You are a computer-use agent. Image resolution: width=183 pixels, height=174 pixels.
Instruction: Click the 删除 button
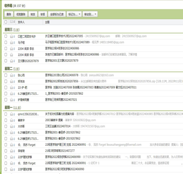pyautogui.click(x=9, y=14)
